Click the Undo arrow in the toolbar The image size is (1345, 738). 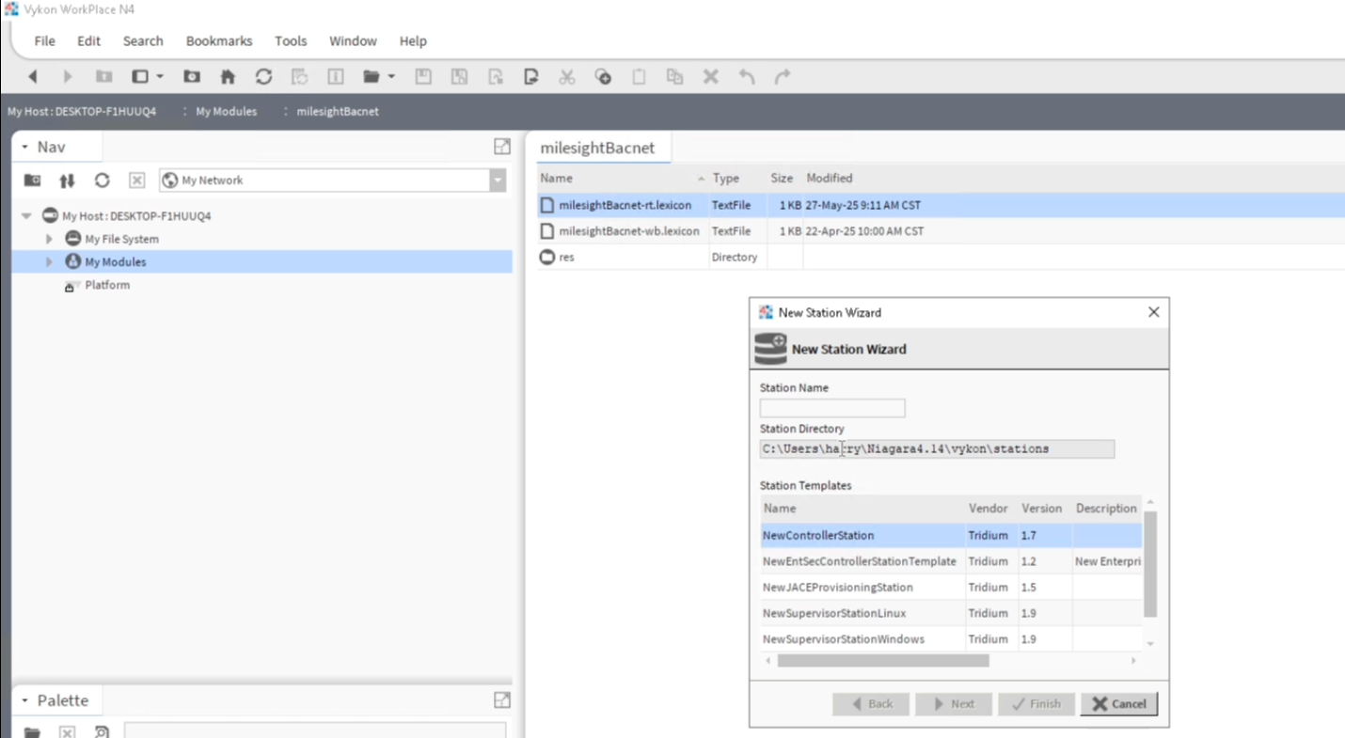[747, 77]
